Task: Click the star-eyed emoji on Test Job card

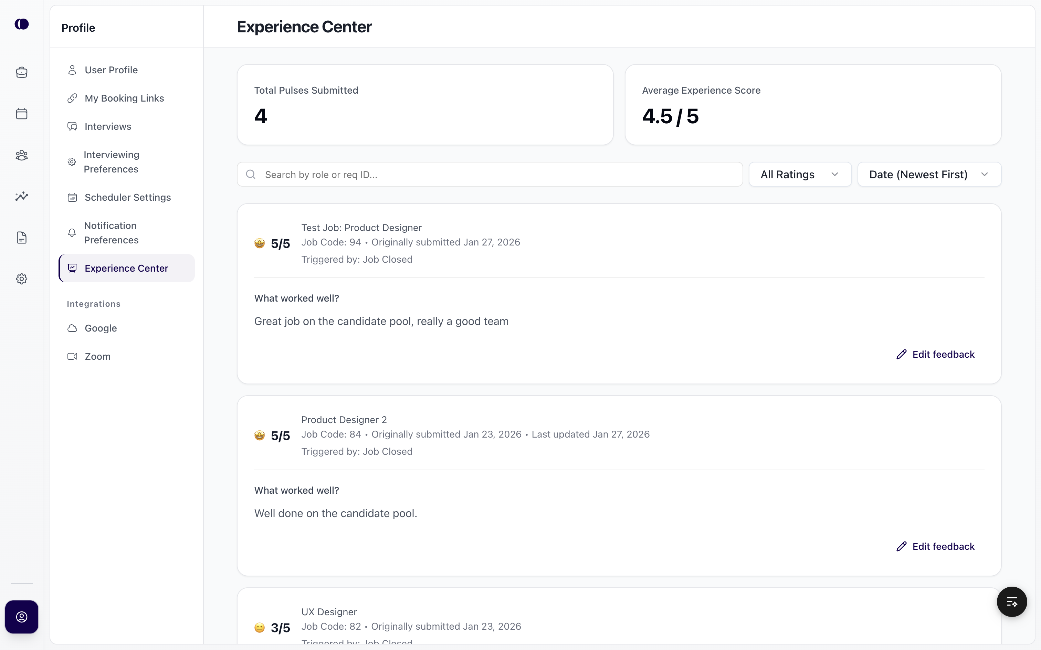Action: click(x=260, y=243)
